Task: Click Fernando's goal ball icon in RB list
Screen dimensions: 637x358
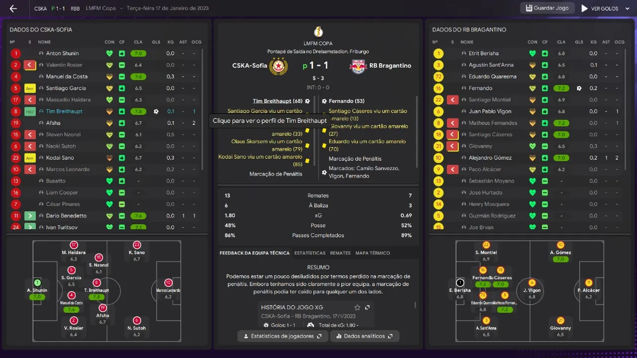Action: click(579, 88)
